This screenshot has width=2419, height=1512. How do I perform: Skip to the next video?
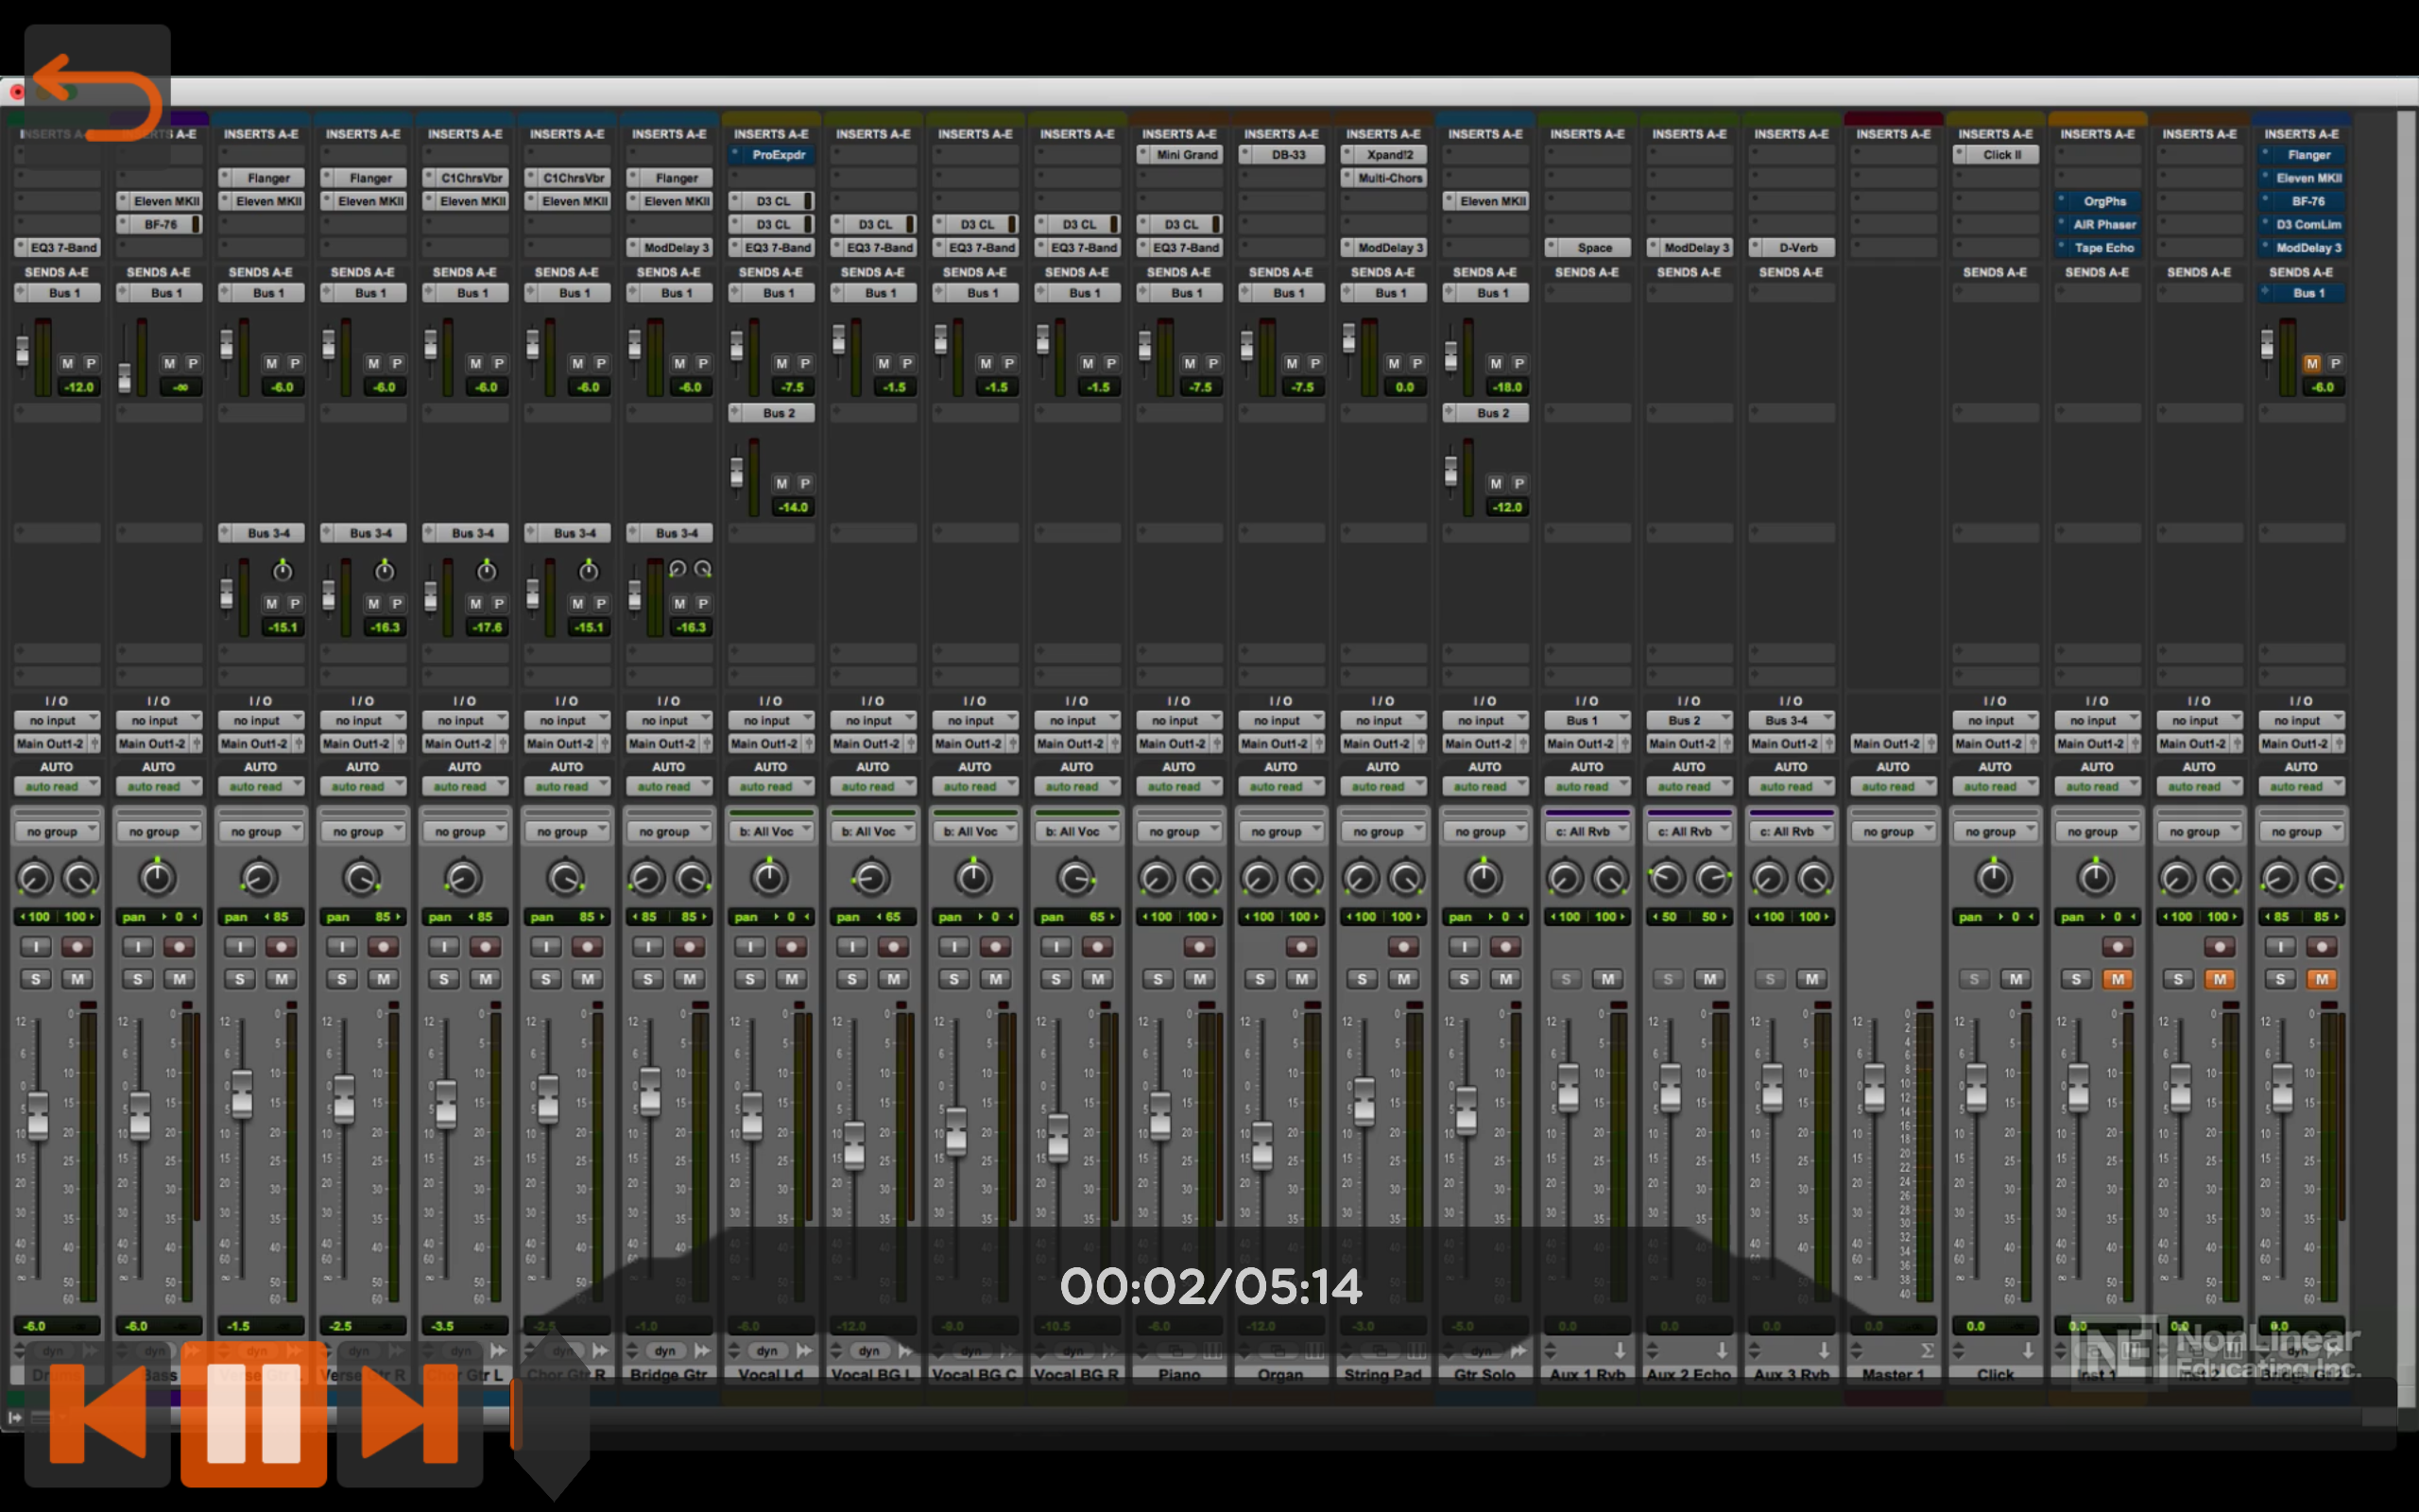(x=410, y=1413)
